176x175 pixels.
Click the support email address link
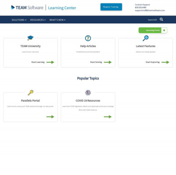point(150,11)
